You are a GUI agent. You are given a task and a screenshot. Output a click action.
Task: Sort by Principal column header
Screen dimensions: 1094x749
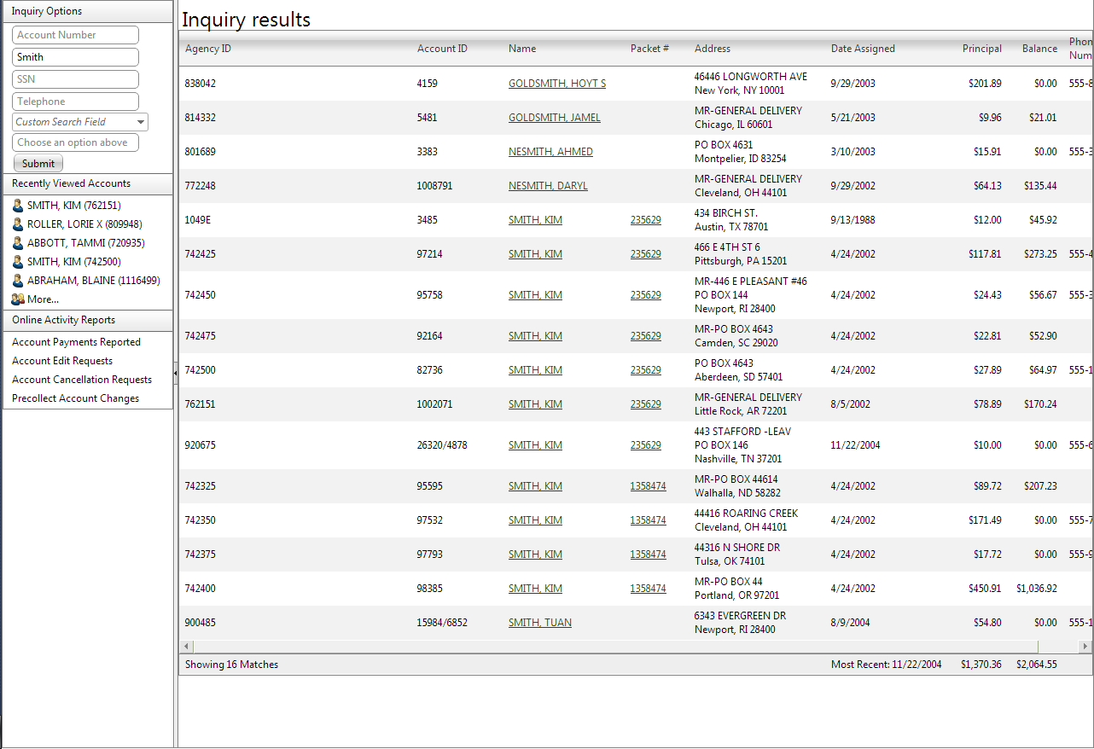pos(982,49)
